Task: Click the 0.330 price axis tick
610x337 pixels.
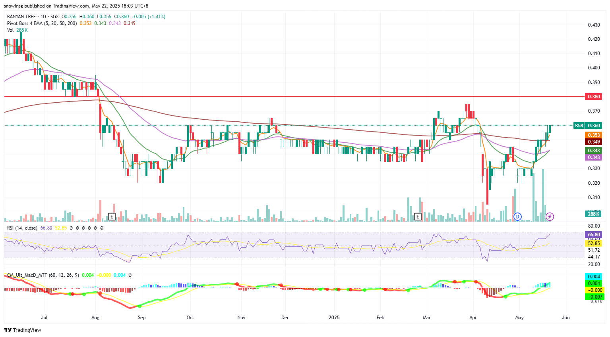Action: [594, 168]
